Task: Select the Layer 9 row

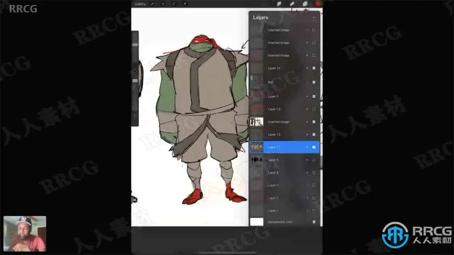Action: 285,96
